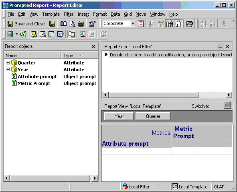Click the print preview magnifier icon
Image resolution: width=237 pixels, height=192 pixels.
coord(72,24)
